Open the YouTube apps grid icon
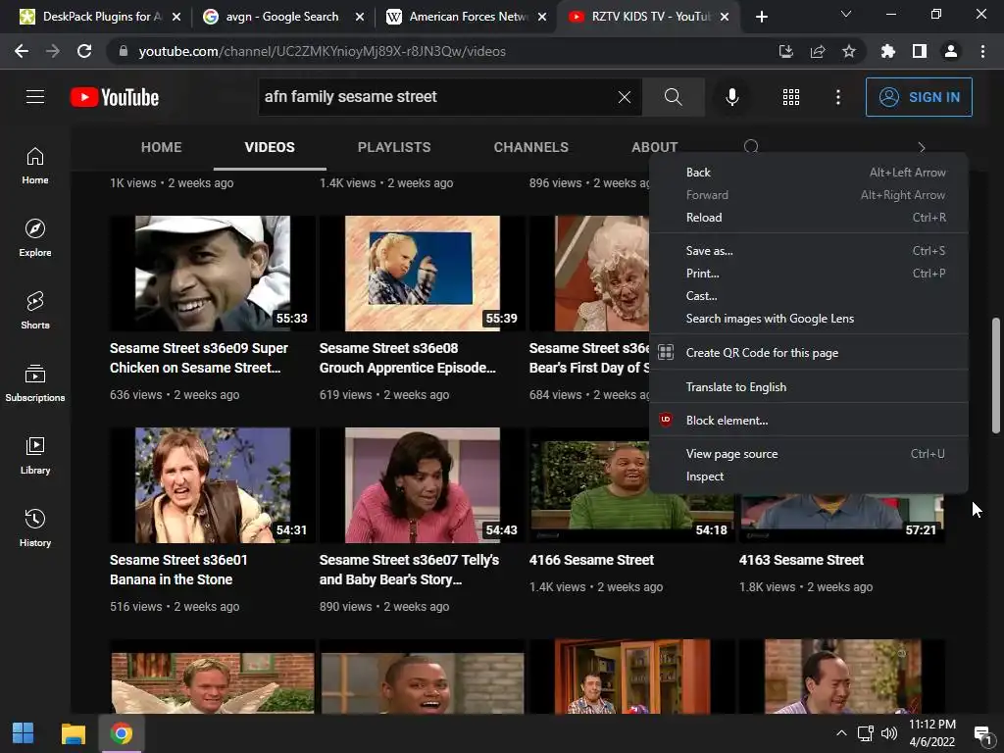This screenshot has width=1004, height=753. click(x=791, y=97)
